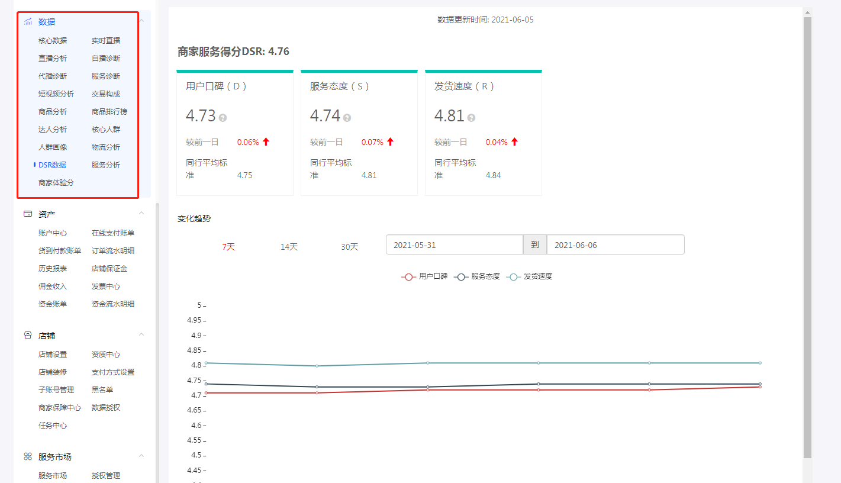The width and height of the screenshot is (841, 483).
Task: Open 直播分析 menu item
Action: [53, 59]
